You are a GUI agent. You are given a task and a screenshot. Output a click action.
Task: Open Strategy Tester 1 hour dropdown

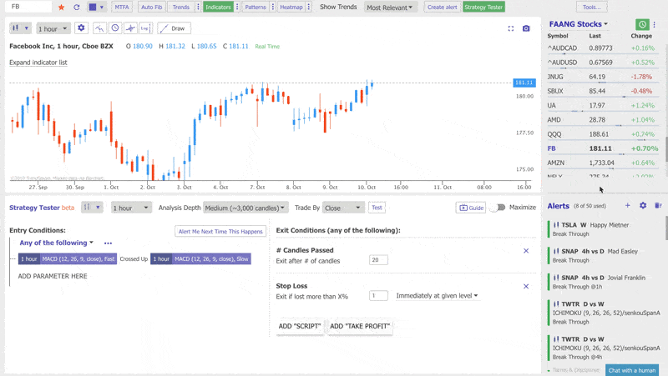coord(131,208)
